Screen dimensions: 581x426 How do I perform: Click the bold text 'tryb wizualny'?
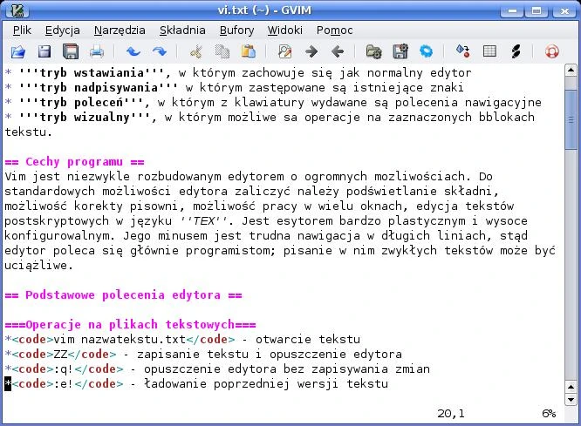pyautogui.click(x=85, y=118)
